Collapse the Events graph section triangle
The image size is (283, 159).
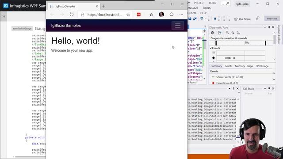click(x=210, y=48)
